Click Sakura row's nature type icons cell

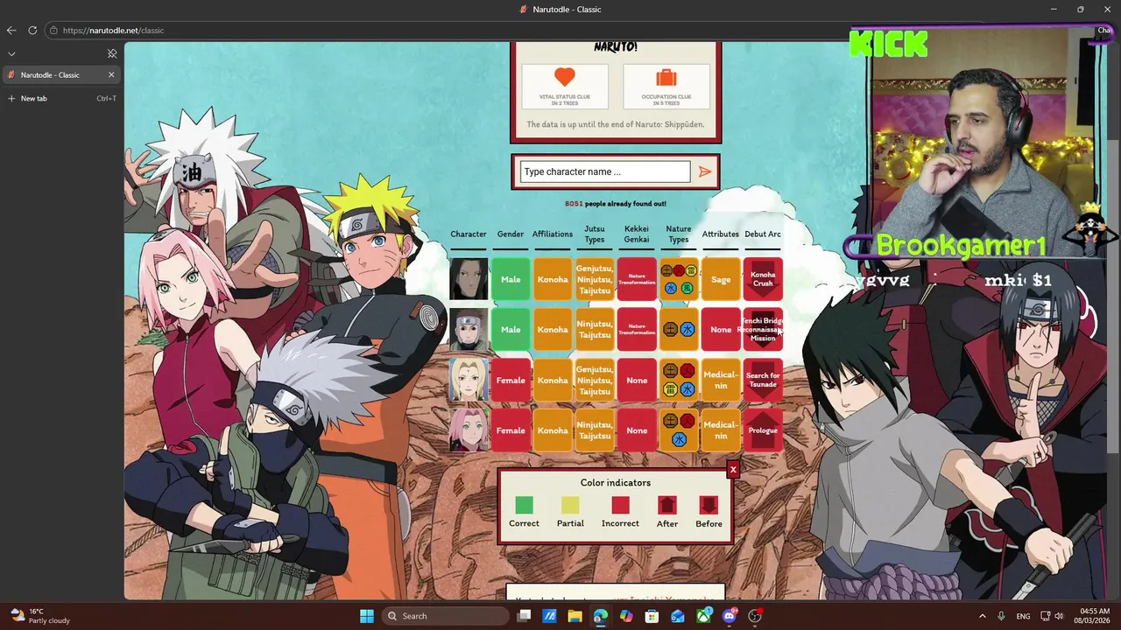tap(679, 430)
